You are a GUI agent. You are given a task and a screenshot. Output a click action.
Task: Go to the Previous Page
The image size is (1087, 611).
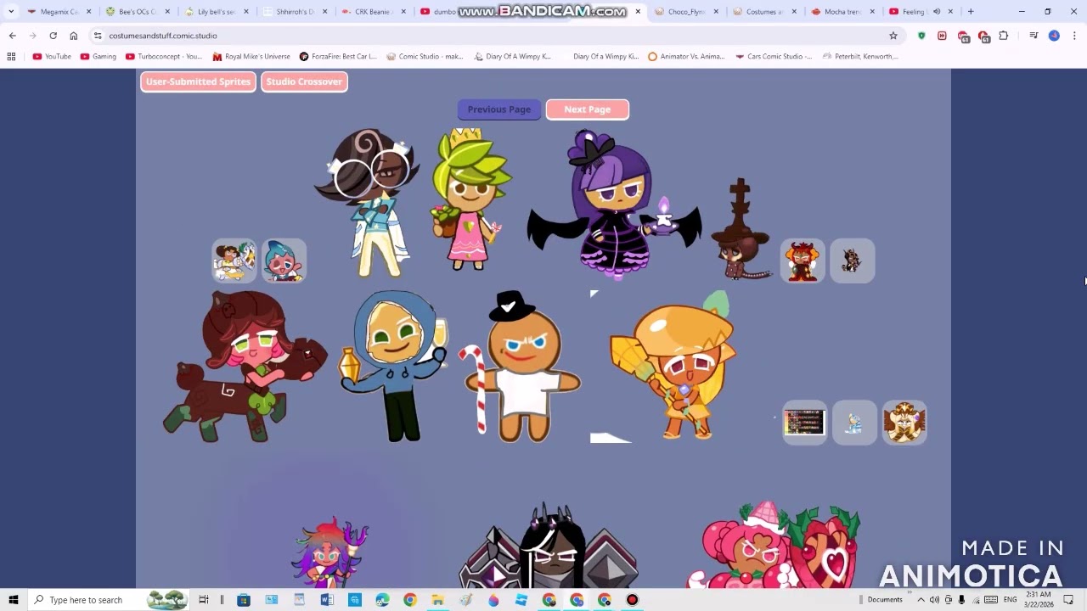(x=498, y=109)
